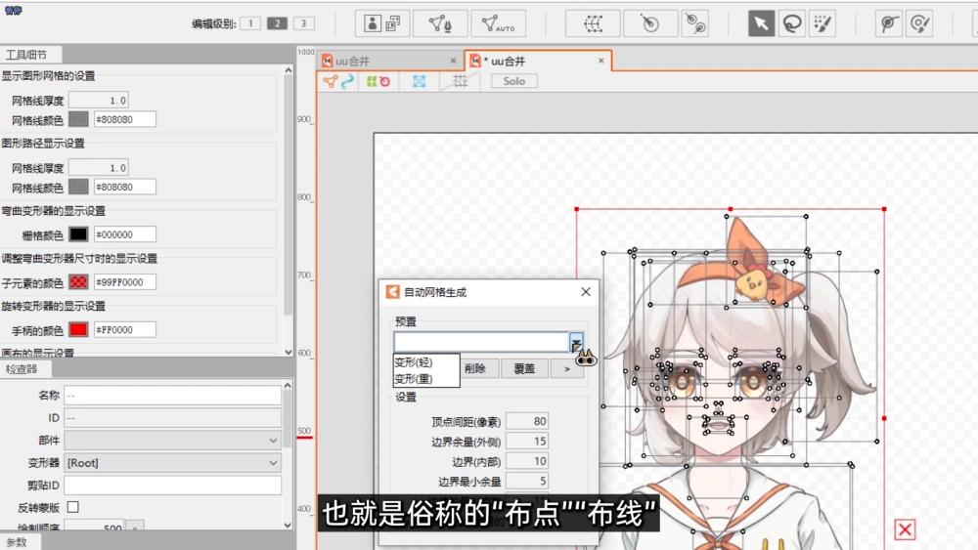Image resolution: width=978 pixels, height=550 pixels.
Task: Close the 自动网格生成 dialog
Action: tap(586, 292)
